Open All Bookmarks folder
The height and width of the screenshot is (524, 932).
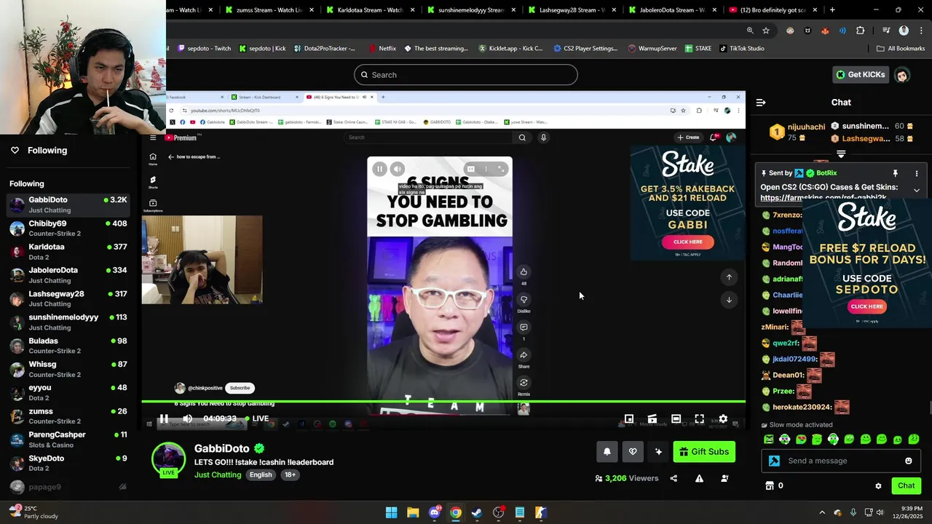pos(901,49)
